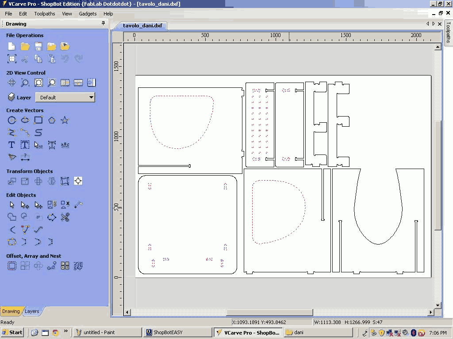Open the array copy tool
The image size is (453, 339).
[25, 266]
